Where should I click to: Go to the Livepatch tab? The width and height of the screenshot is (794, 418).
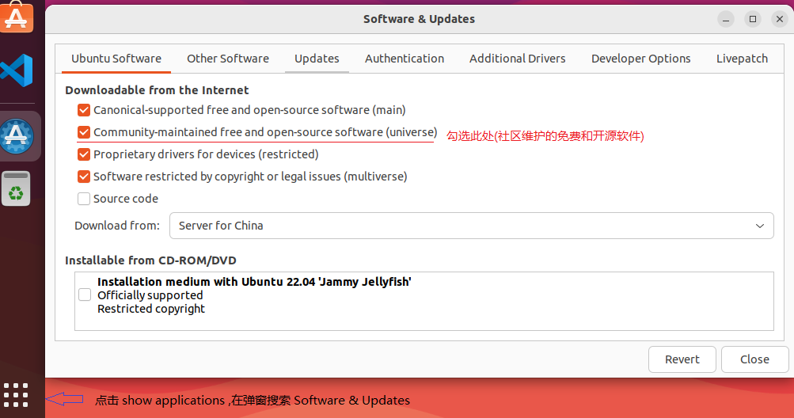(x=742, y=59)
